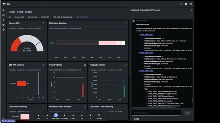Image resolution: width=220 pixels, height=123 pixels.
Task: Click the Asset Search Result heading
Action: (x=142, y=24)
